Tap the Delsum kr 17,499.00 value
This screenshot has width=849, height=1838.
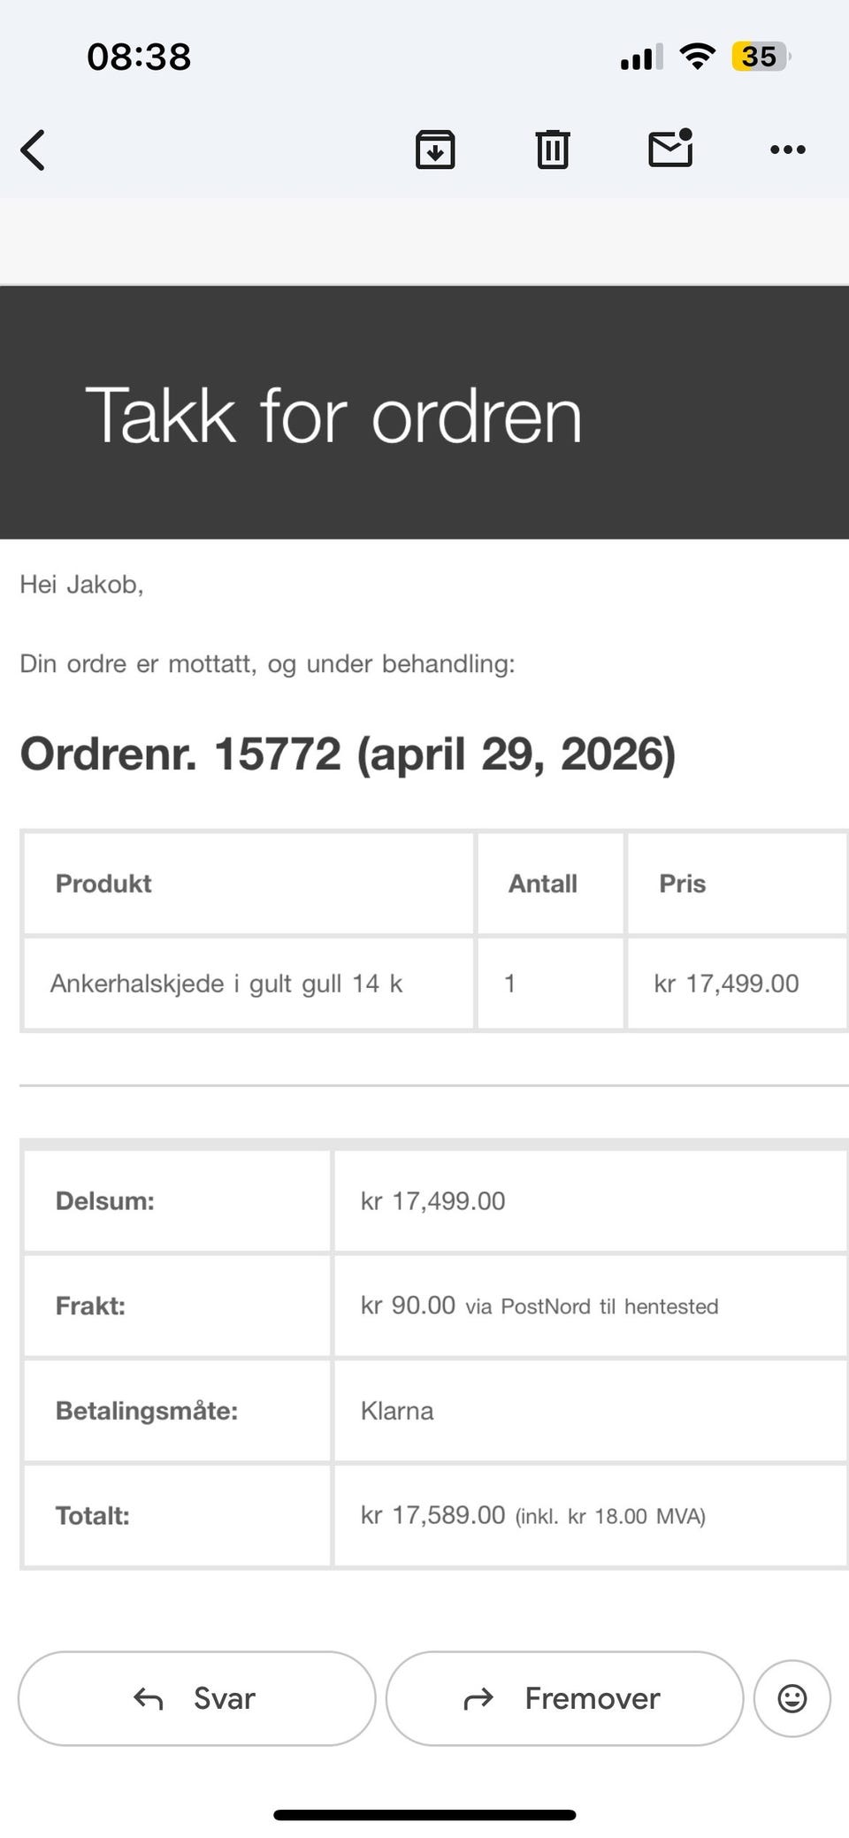(432, 1201)
